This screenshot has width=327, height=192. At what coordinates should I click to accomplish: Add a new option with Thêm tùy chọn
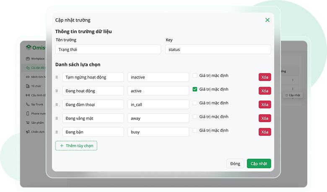click(x=76, y=145)
